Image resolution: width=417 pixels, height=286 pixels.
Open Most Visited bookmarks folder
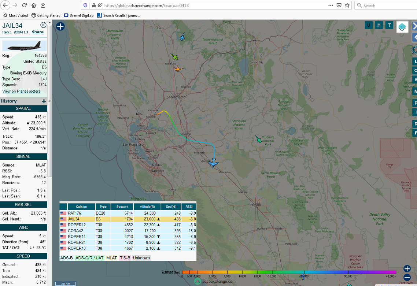click(x=15, y=15)
